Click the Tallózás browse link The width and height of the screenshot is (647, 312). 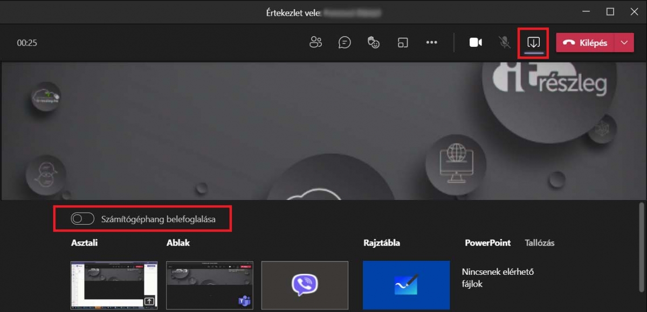coord(539,243)
